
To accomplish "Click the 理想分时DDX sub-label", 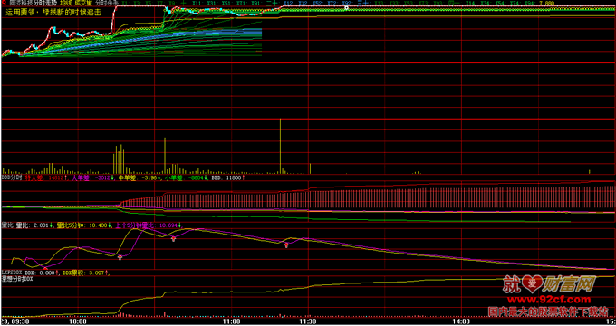I will tap(17, 279).
